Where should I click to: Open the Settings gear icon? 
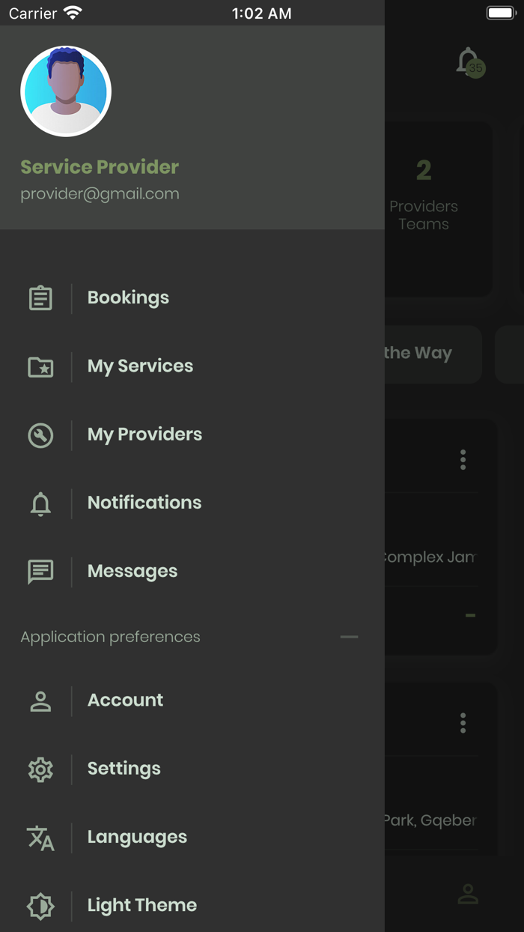pos(40,769)
